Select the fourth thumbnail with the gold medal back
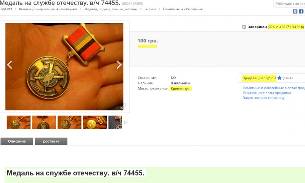The image size is (305, 183). (x=95, y=122)
